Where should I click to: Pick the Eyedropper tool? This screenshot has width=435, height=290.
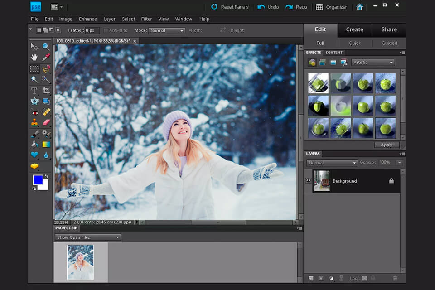pyautogui.click(x=46, y=58)
